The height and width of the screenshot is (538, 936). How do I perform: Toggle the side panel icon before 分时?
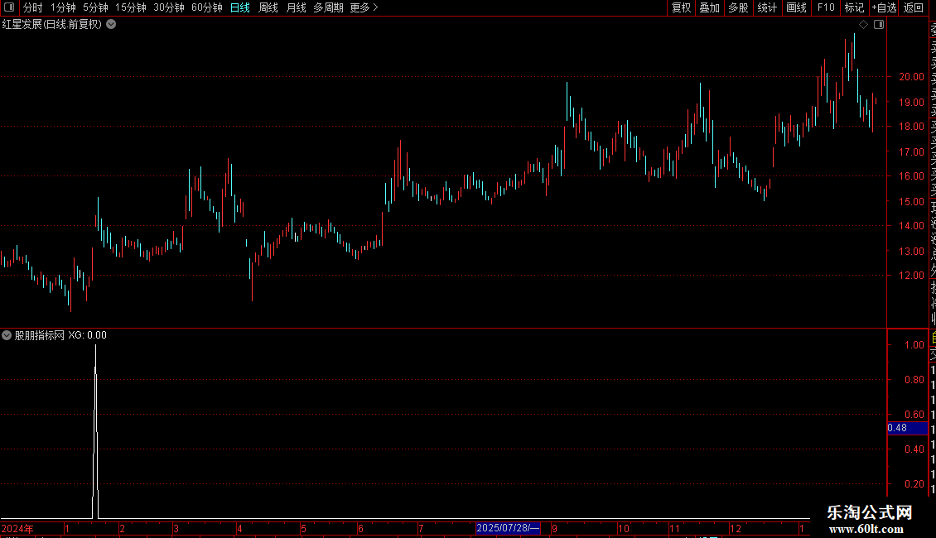[x=9, y=7]
